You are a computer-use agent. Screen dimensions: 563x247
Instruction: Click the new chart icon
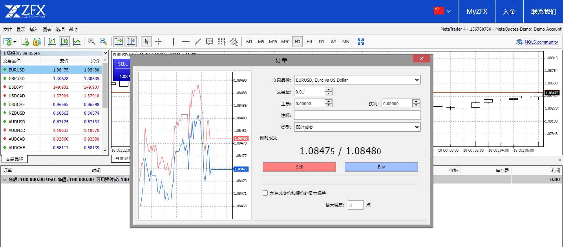click(x=7, y=42)
